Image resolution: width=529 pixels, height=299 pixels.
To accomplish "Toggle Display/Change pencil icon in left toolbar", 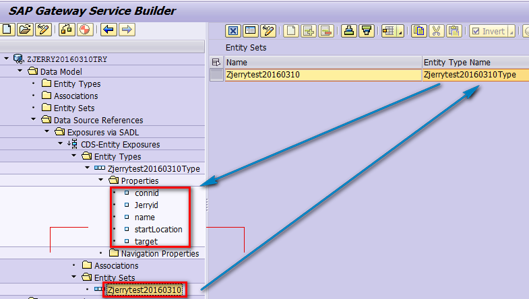I will click(43, 30).
